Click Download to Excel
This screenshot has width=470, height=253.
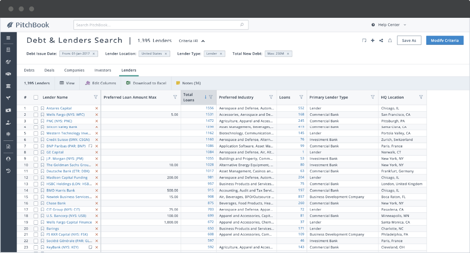point(146,83)
